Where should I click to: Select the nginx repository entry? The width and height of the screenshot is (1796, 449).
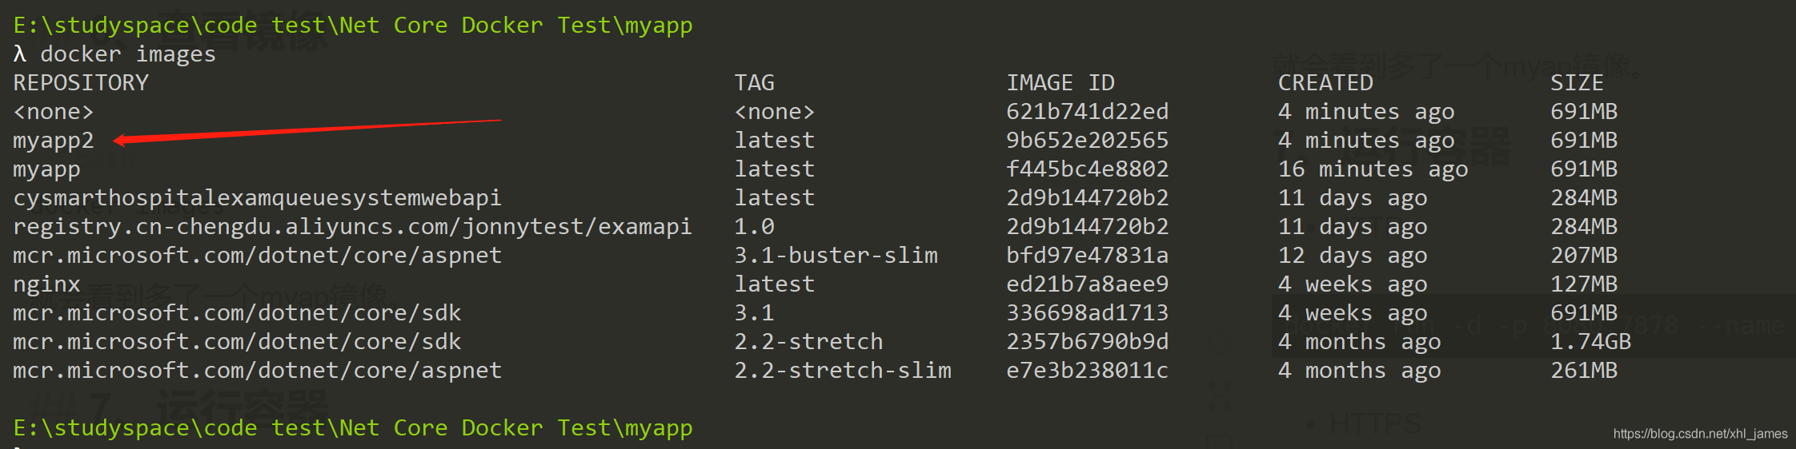[x=46, y=284]
